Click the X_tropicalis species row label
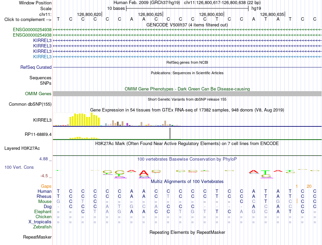Image resolution: width=322 pixels, height=245 pixels. (40, 222)
